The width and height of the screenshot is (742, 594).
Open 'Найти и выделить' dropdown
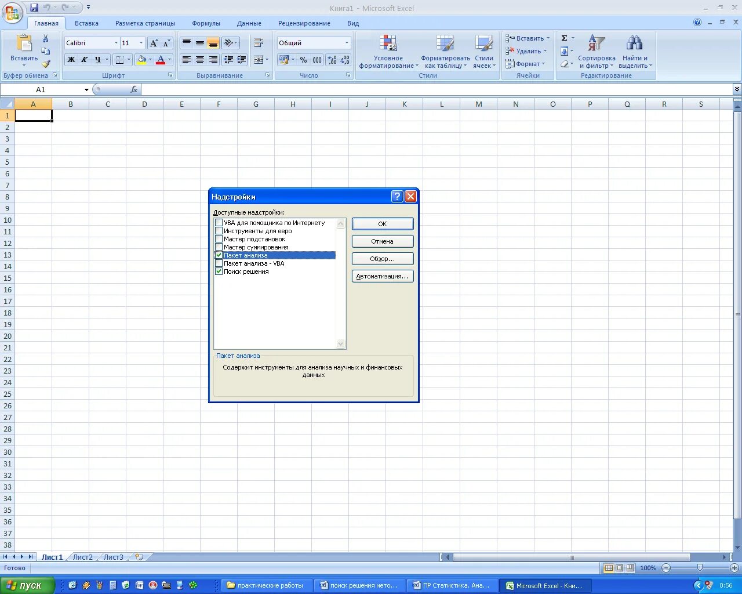click(635, 52)
